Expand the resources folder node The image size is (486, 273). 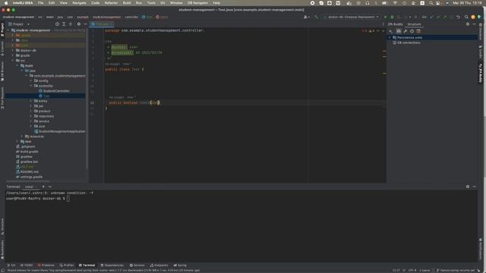tap(22, 136)
